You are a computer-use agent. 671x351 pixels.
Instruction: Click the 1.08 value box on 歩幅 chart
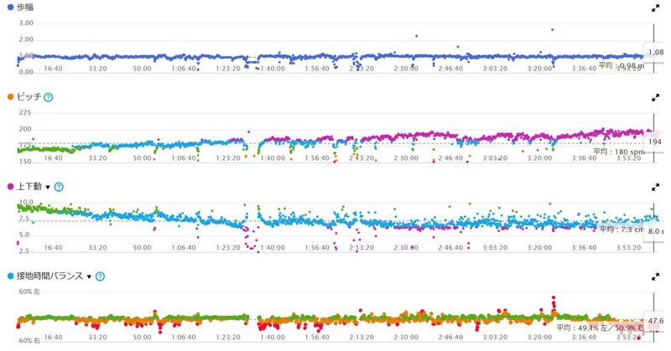click(656, 54)
